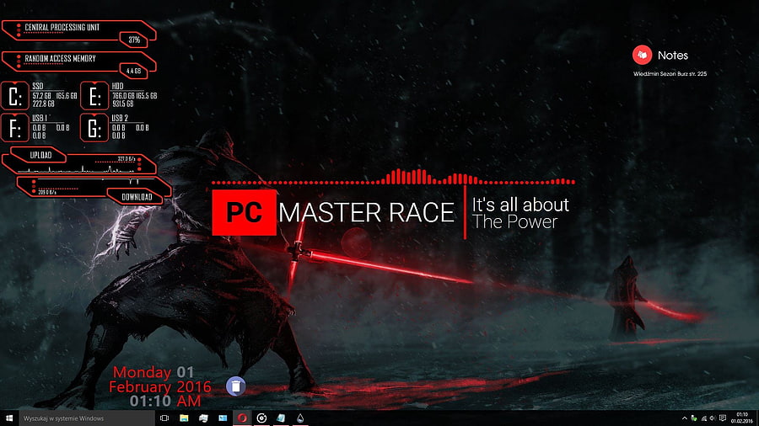Open the C: SSD drive widget

(40, 95)
